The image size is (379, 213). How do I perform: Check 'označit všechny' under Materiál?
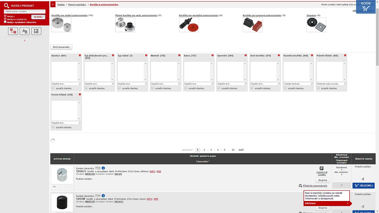[153, 88]
